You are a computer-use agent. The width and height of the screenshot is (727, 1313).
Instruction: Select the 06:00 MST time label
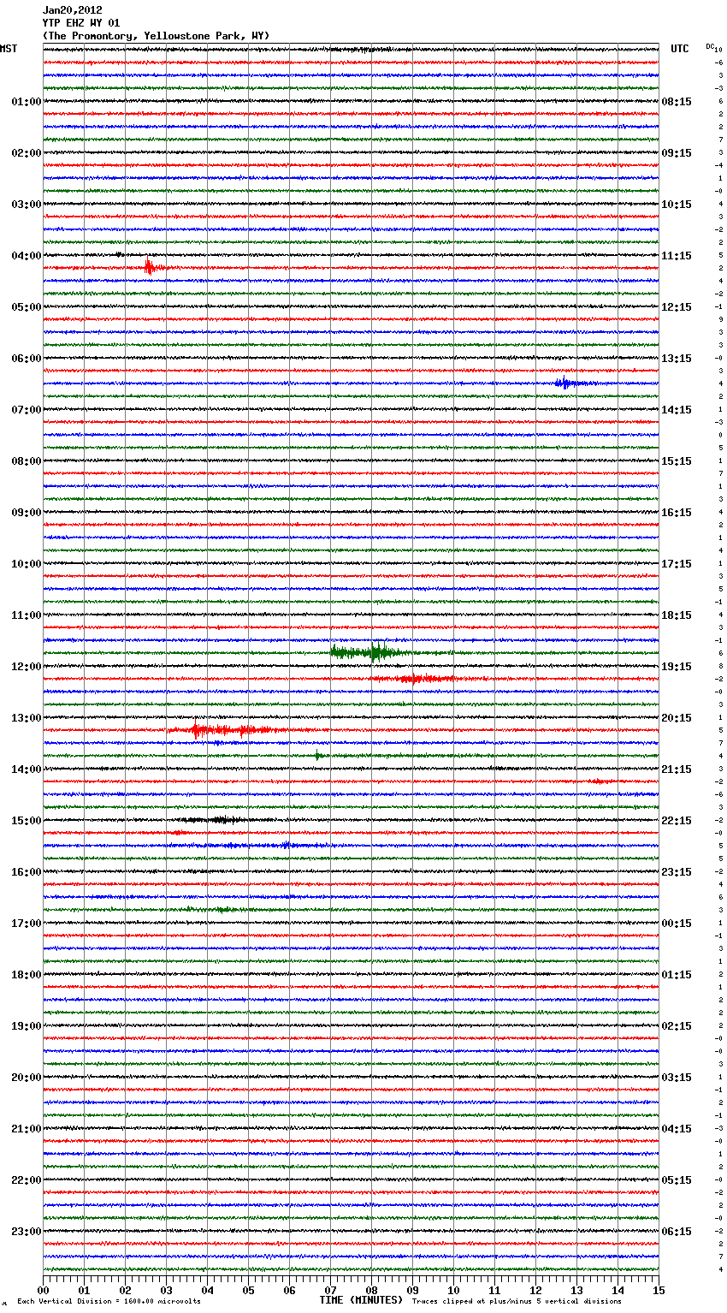[27, 359]
